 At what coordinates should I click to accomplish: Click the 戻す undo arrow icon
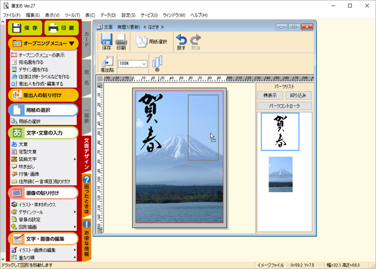click(x=182, y=42)
